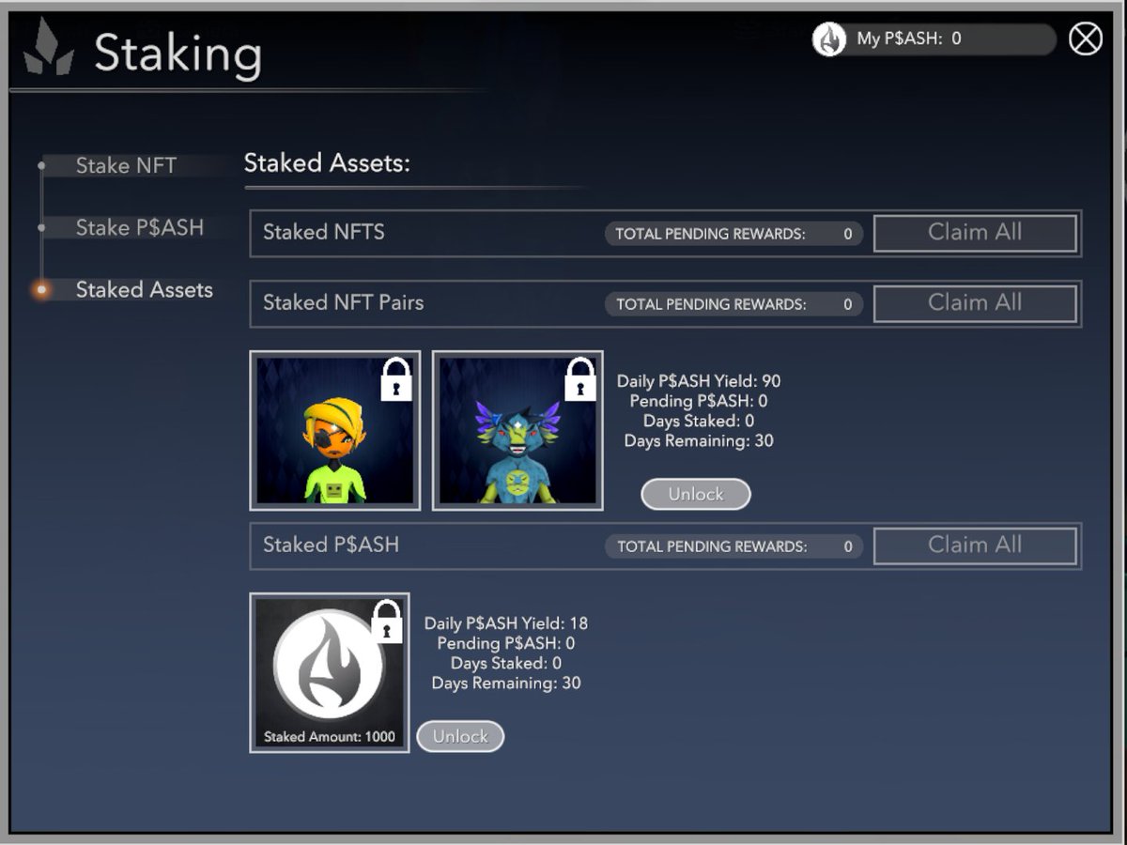Claim All rewards for Staked NFT Pairs
Image resolution: width=1127 pixels, height=845 pixels.
(975, 303)
